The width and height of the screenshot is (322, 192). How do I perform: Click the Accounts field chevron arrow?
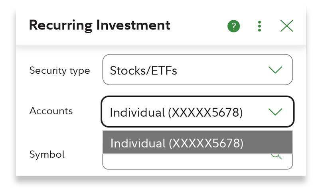275,112
